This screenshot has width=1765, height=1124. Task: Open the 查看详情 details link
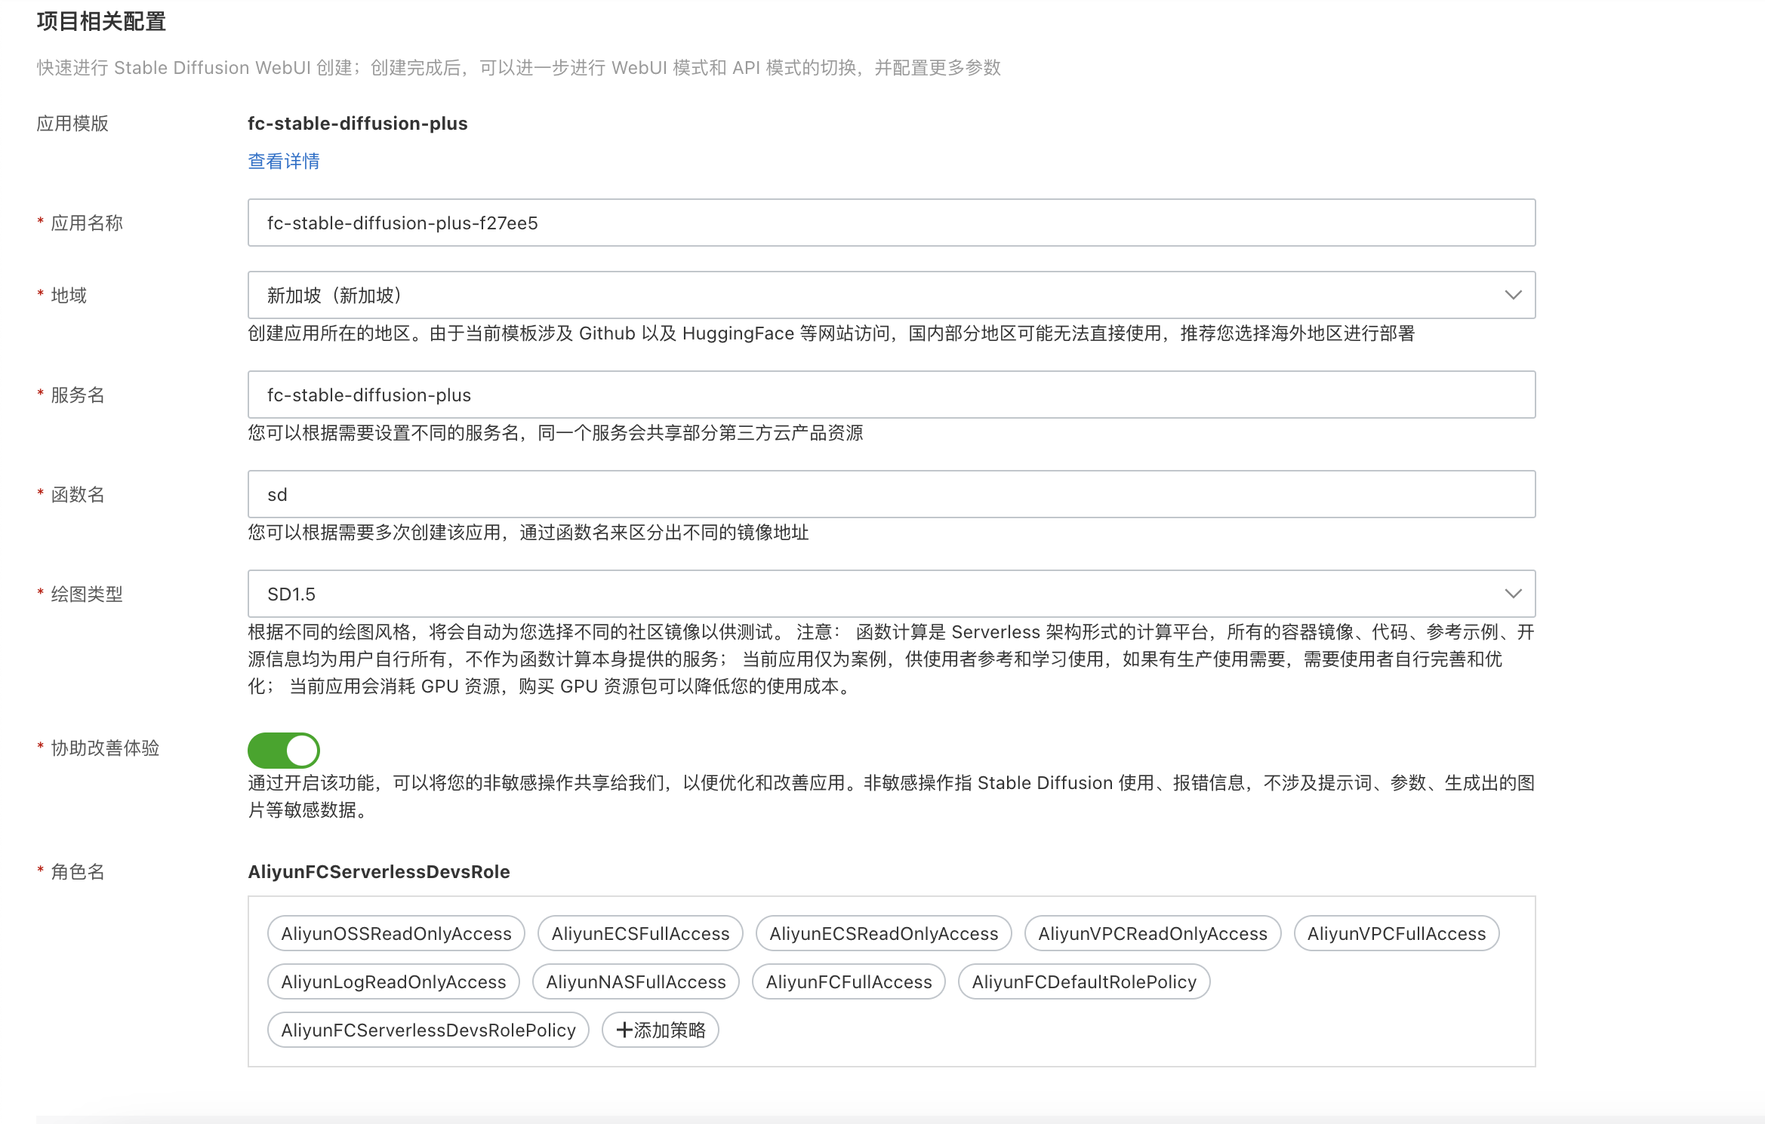[x=283, y=161]
